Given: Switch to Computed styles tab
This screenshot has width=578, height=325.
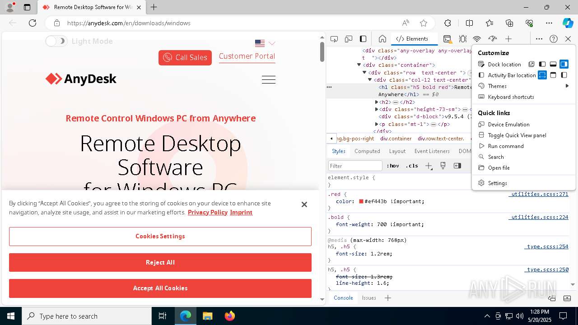Looking at the screenshot, I should coord(367,151).
